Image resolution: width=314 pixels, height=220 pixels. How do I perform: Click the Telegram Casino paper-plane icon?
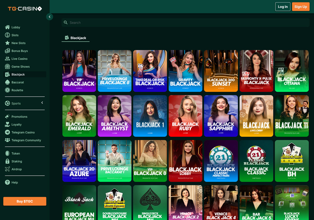coord(8,132)
